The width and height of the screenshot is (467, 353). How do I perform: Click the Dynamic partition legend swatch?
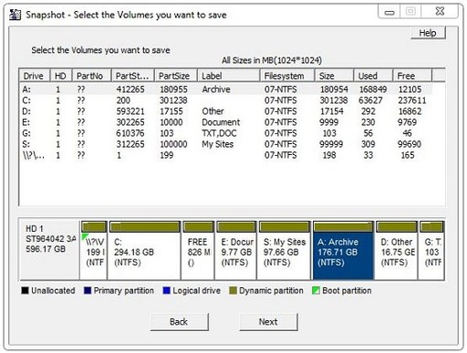(233, 290)
